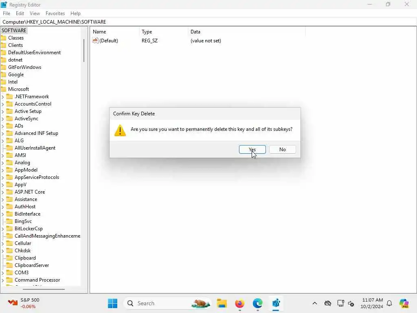Screen dimensions: 417x313
Task: Click the (Default) string value icon
Action: point(95,40)
